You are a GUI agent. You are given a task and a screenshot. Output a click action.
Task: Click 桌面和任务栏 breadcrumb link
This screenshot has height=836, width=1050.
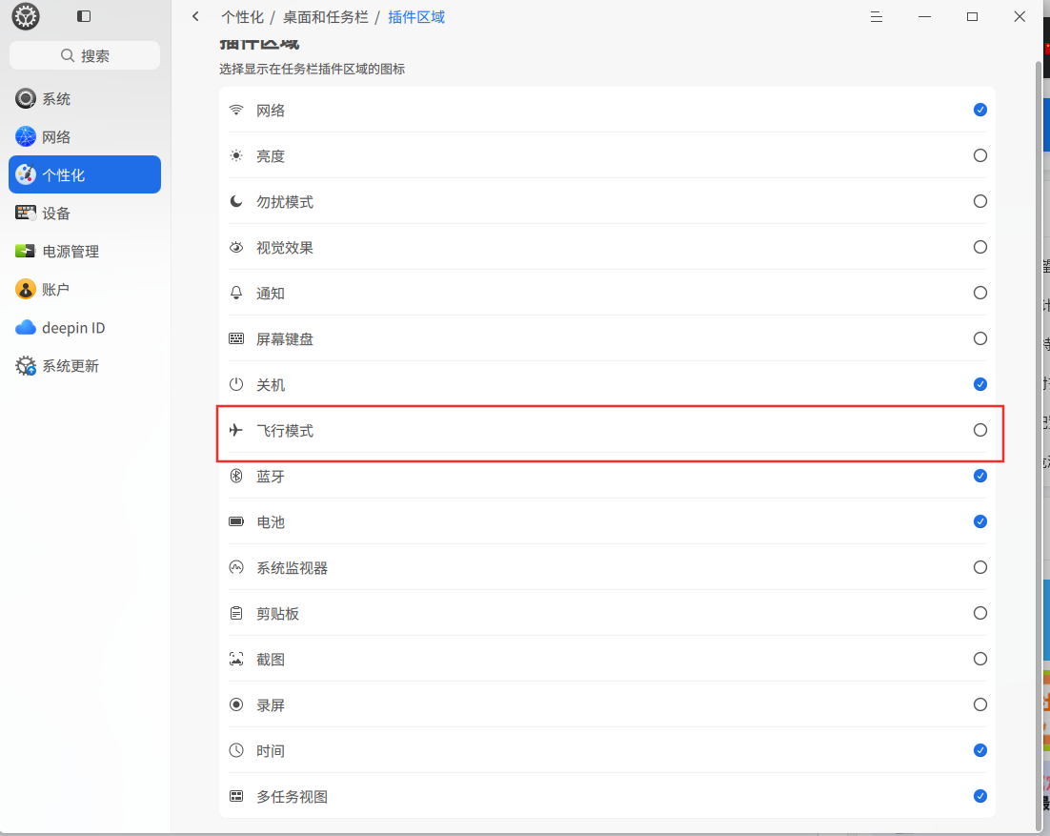[x=326, y=17]
